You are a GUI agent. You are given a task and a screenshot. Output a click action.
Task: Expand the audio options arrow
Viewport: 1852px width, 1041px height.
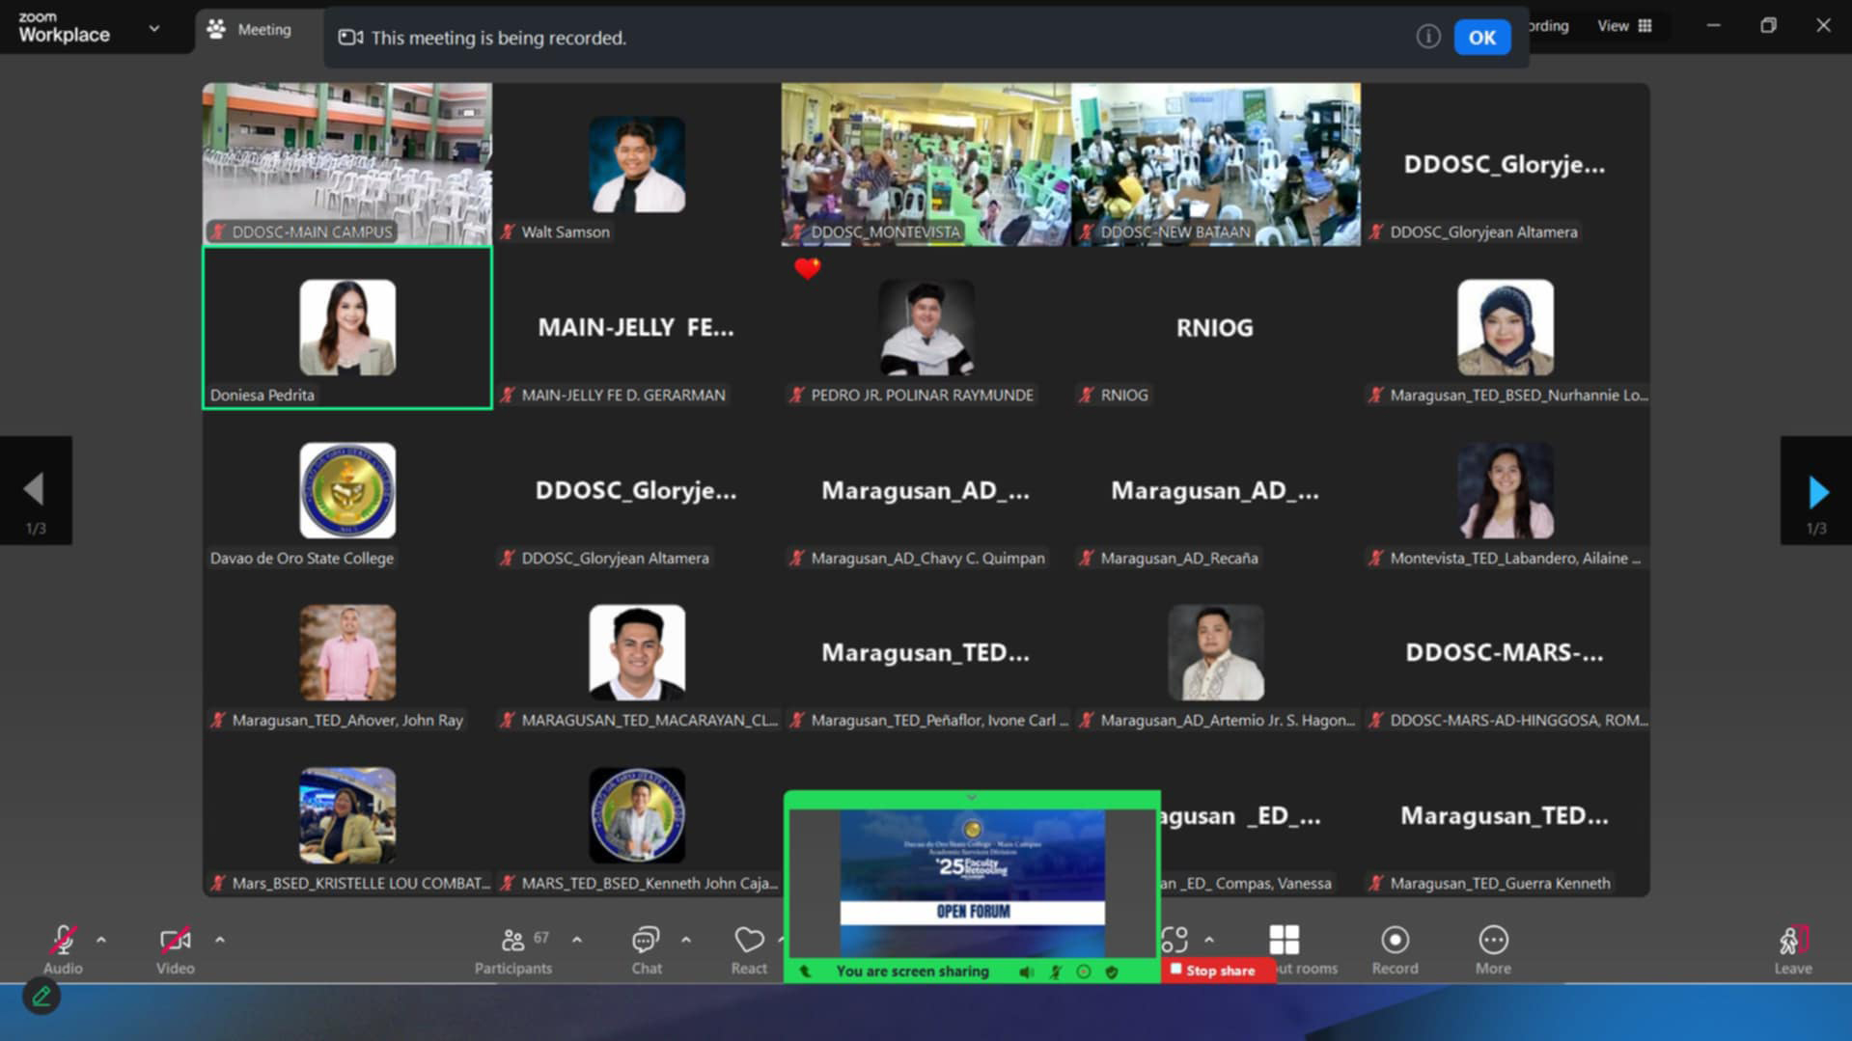pyautogui.click(x=101, y=940)
